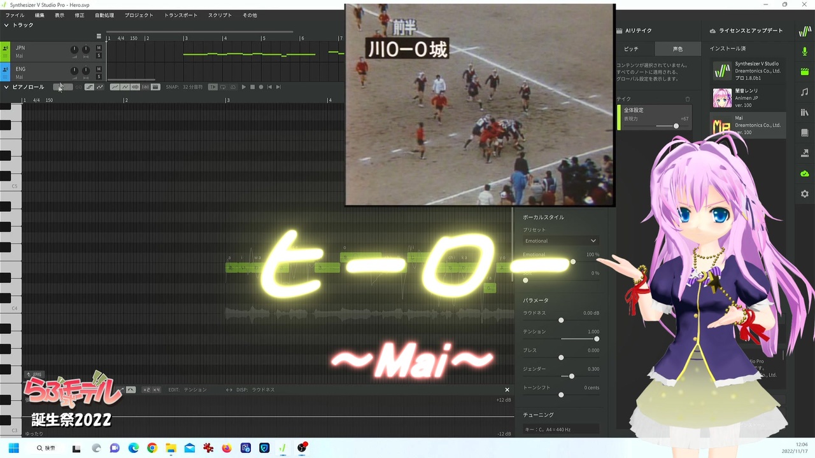Open the dictionary book panel icon
Viewport: 815px width, 458px height.
coord(805,132)
